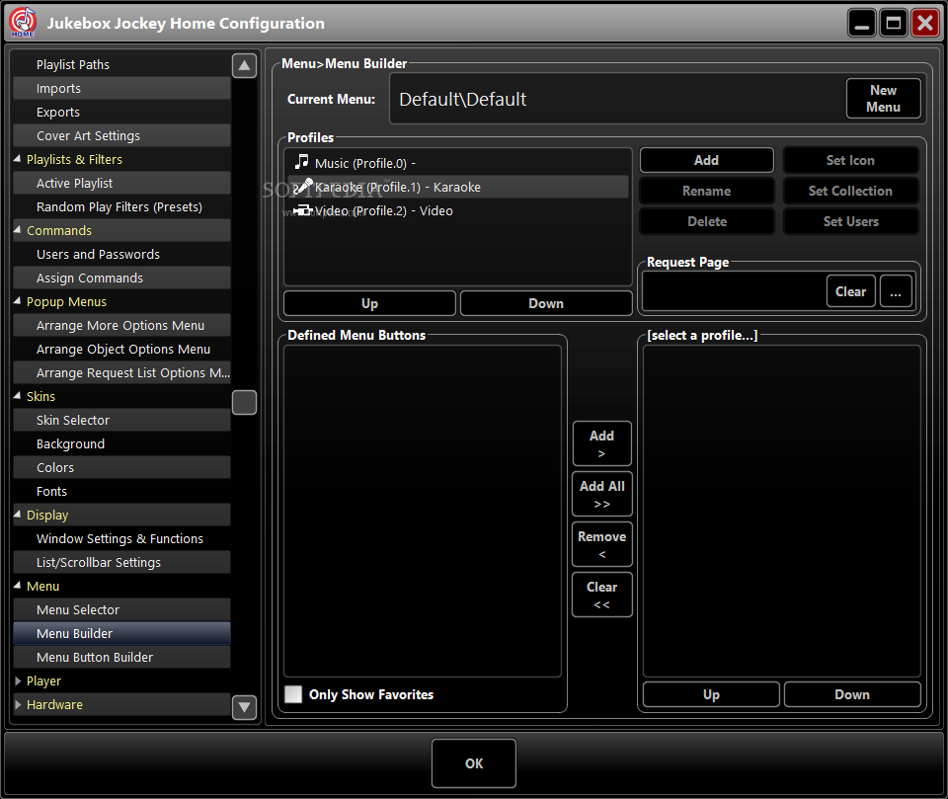Screen dimensions: 948x799
Task: Click the Rename profile button
Action: (x=706, y=192)
